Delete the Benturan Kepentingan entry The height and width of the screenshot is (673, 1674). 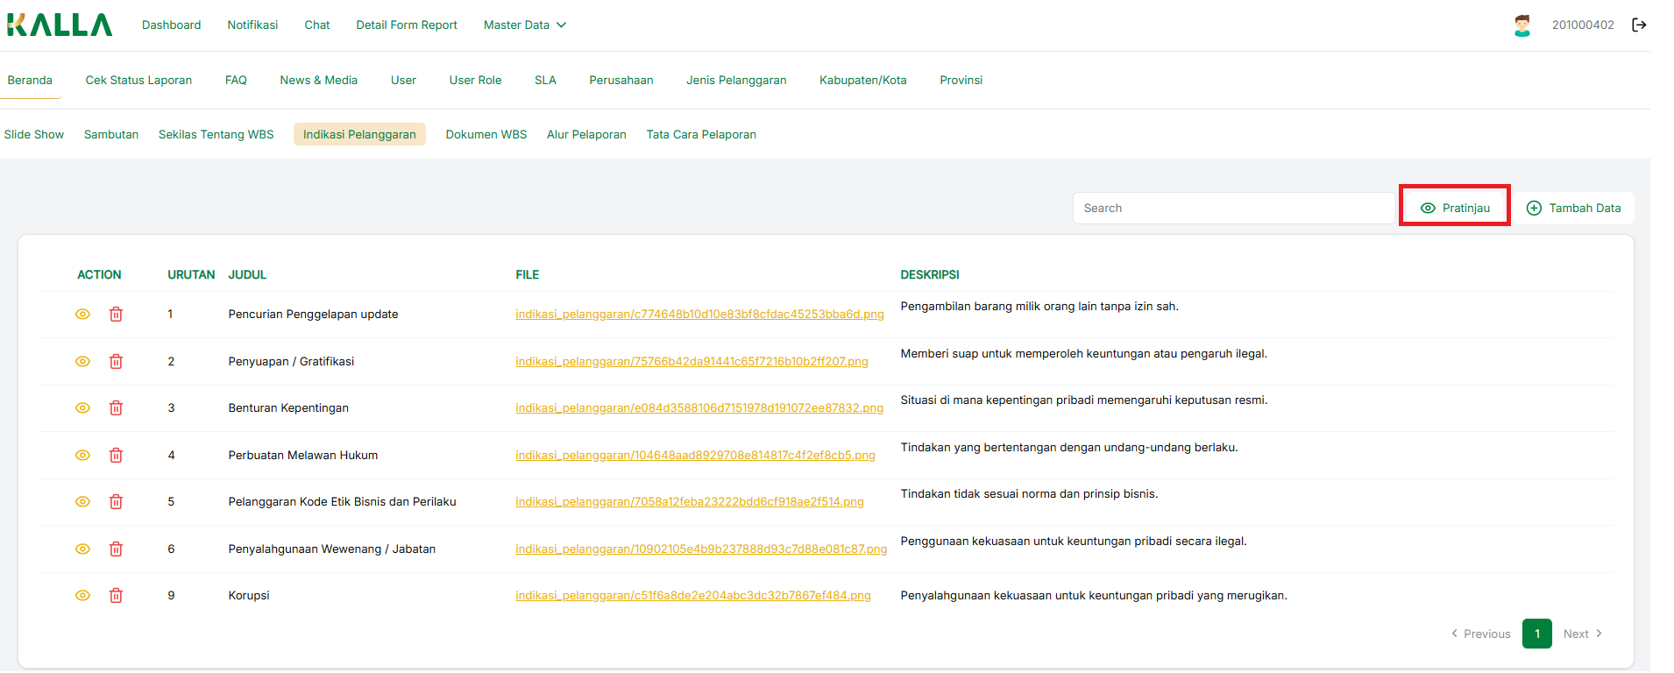point(116,408)
